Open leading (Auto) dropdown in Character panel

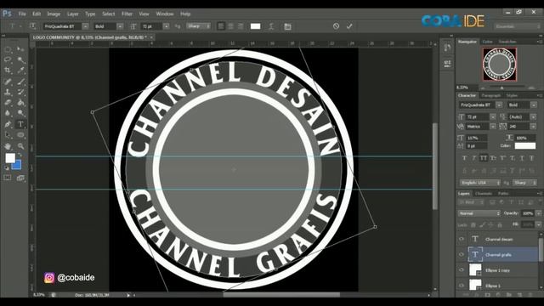click(533, 117)
